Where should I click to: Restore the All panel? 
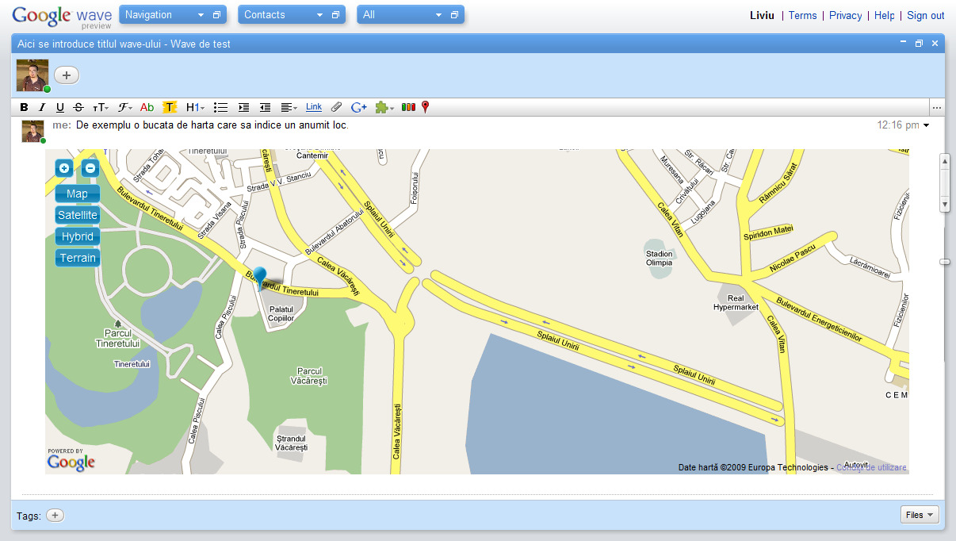(x=454, y=15)
